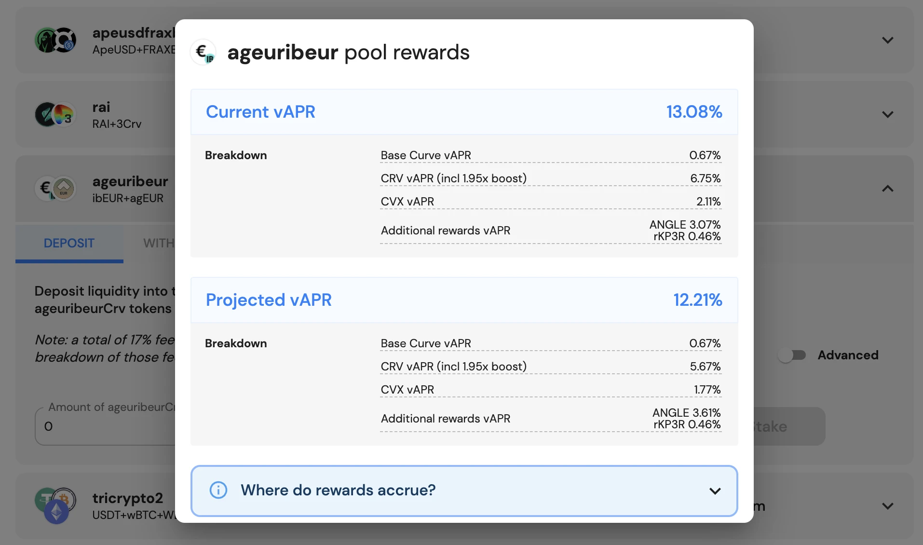Click the tricrypto2 pool name

[x=128, y=498]
